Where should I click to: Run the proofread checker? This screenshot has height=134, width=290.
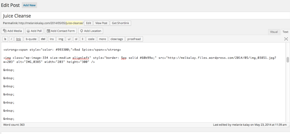coord(134,39)
